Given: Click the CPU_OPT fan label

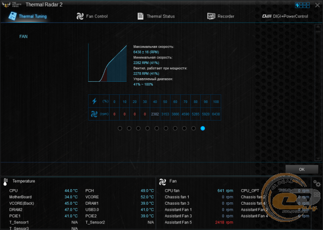Looking at the screenshot, I should tap(250, 191).
